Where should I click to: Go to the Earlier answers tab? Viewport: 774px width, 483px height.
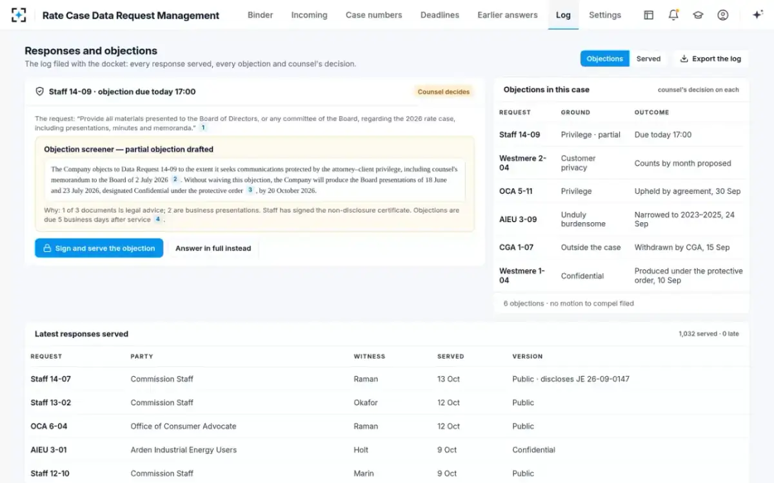pos(508,15)
